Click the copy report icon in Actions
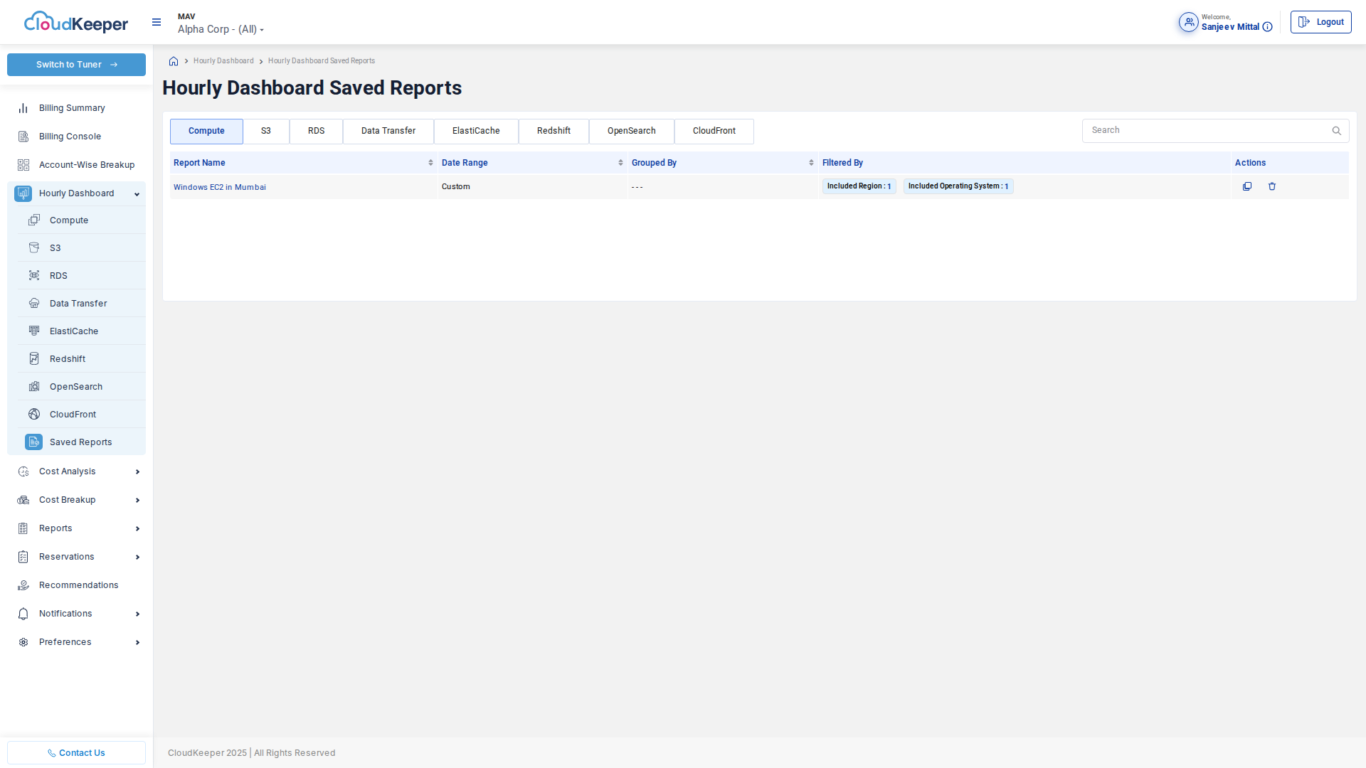The height and width of the screenshot is (768, 1366). click(x=1247, y=186)
